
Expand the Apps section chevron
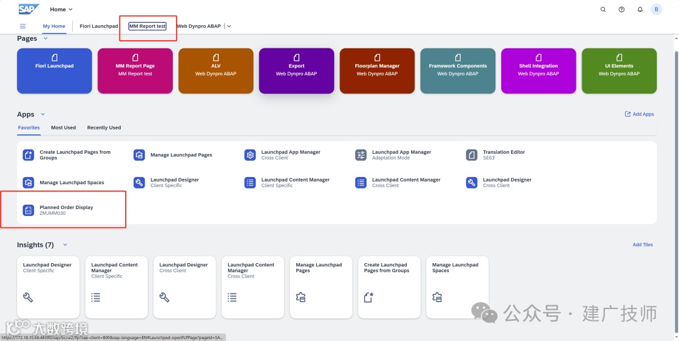[x=43, y=114]
